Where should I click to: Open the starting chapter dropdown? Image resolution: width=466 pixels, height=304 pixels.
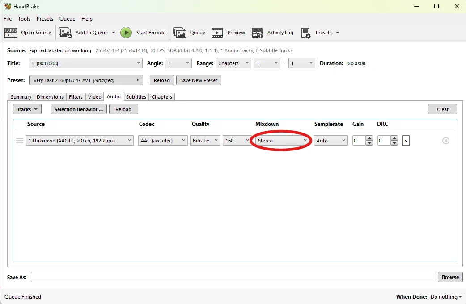point(267,63)
